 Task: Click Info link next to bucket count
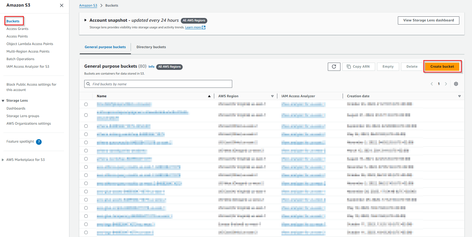[x=151, y=67]
